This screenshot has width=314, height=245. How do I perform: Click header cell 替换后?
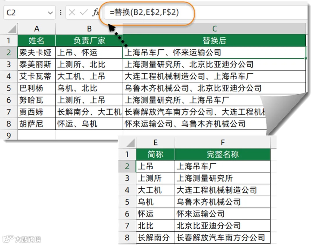(215, 41)
